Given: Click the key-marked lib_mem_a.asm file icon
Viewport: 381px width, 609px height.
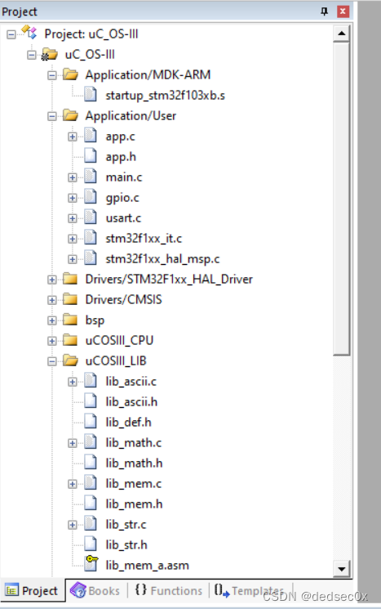Looking at the screenshot, I should (91, 563).
